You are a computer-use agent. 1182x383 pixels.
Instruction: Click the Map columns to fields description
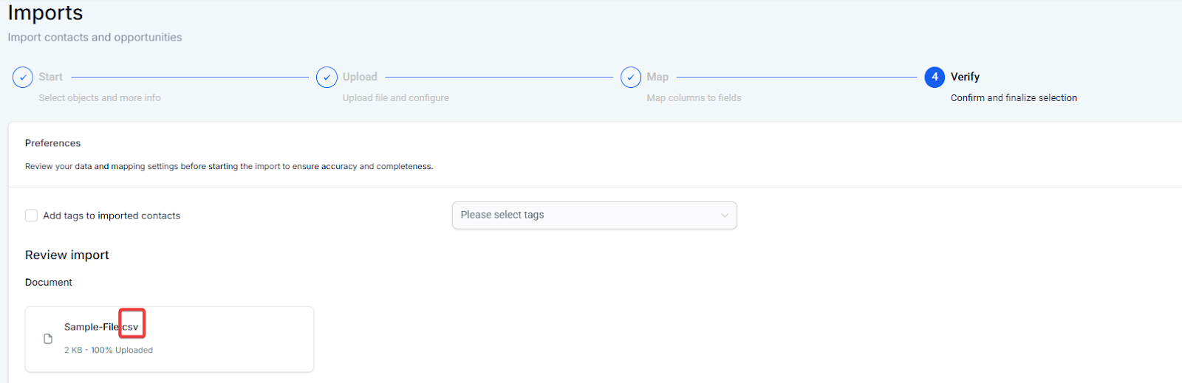[694, 97]
